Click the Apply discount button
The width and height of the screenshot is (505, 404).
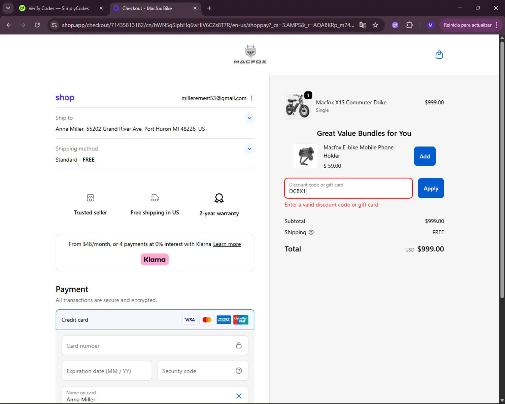pos(431,188)
